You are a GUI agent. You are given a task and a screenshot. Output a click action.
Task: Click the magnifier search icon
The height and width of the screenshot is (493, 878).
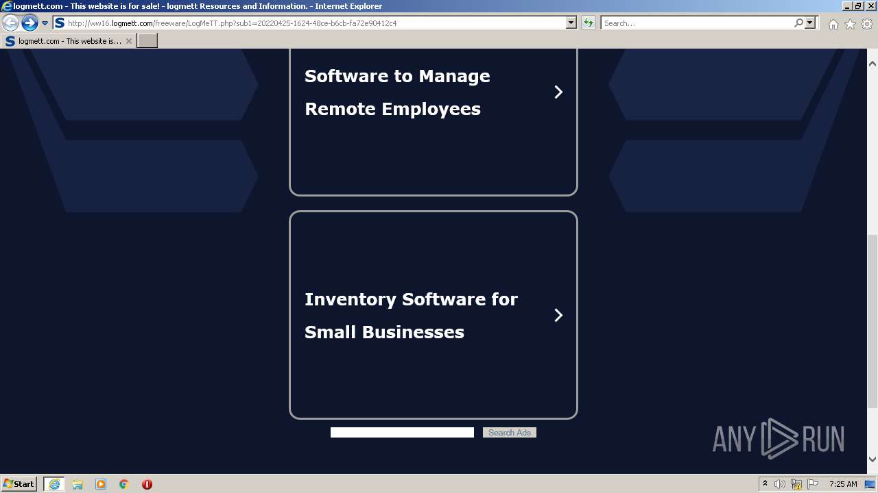798,23
